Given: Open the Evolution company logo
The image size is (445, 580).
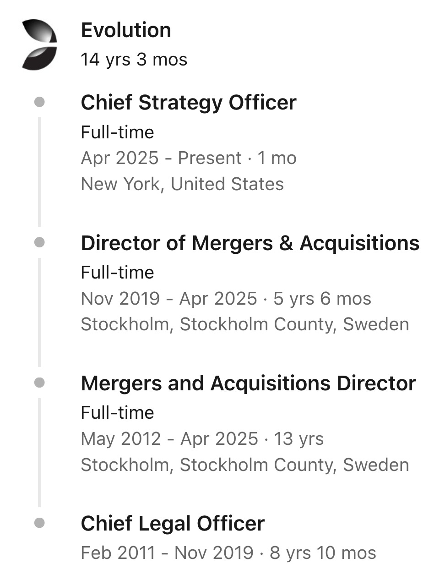Looking at the screenshot, I should 39,45.
